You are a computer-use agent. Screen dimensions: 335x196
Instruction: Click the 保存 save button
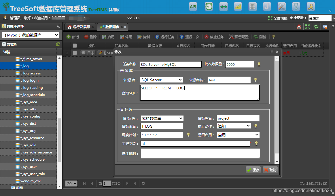pos(253,170)
